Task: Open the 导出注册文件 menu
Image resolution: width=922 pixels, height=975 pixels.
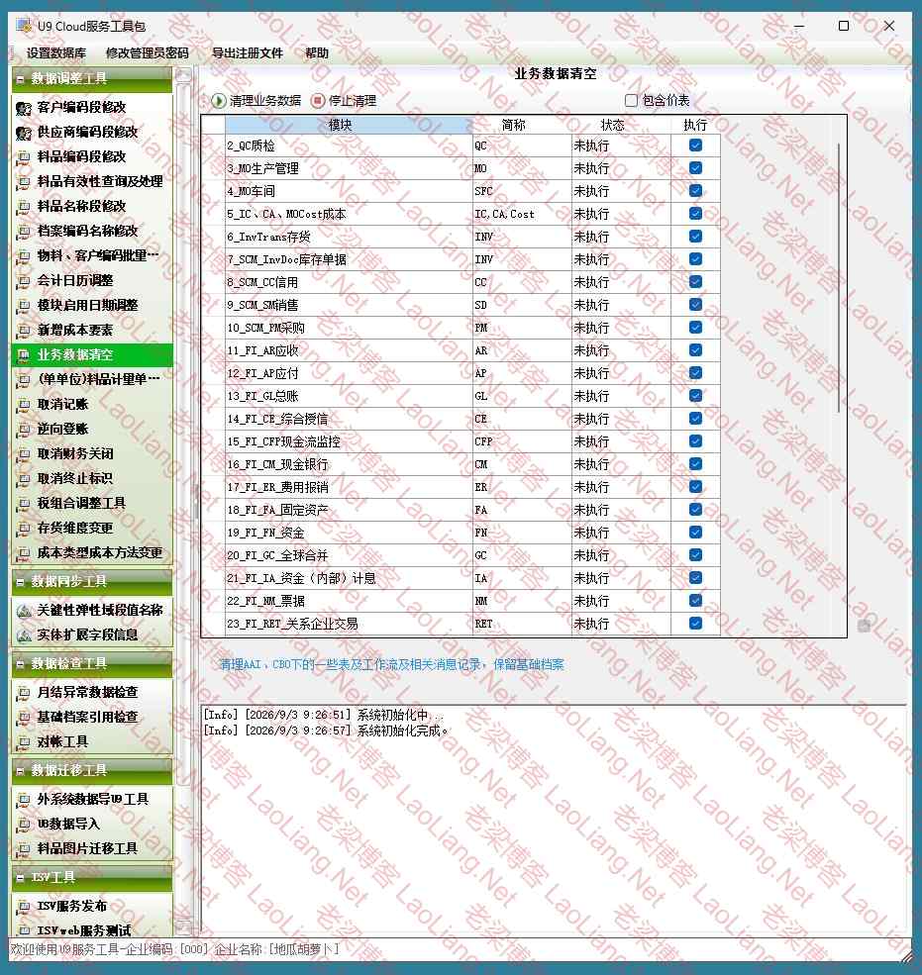Action: (x=248, y=53)
